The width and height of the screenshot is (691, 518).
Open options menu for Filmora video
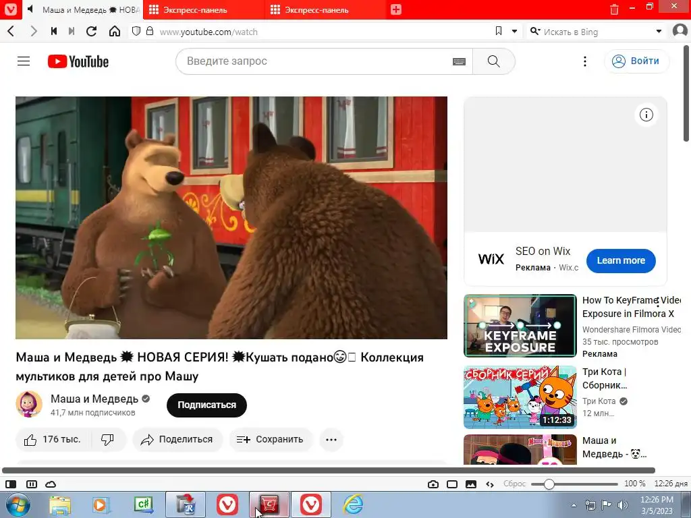click(658, 301)
